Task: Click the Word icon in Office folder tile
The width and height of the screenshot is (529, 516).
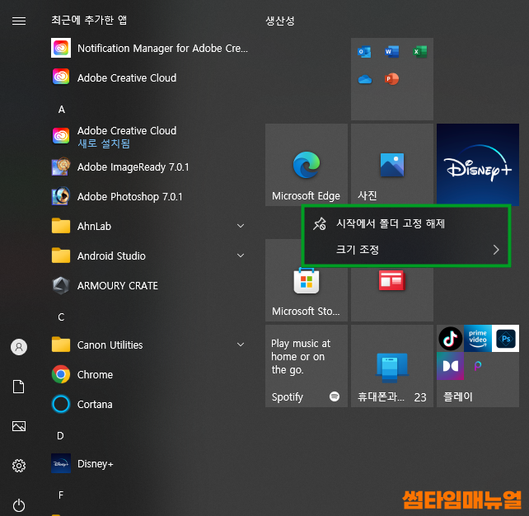Action: point(391,52)
